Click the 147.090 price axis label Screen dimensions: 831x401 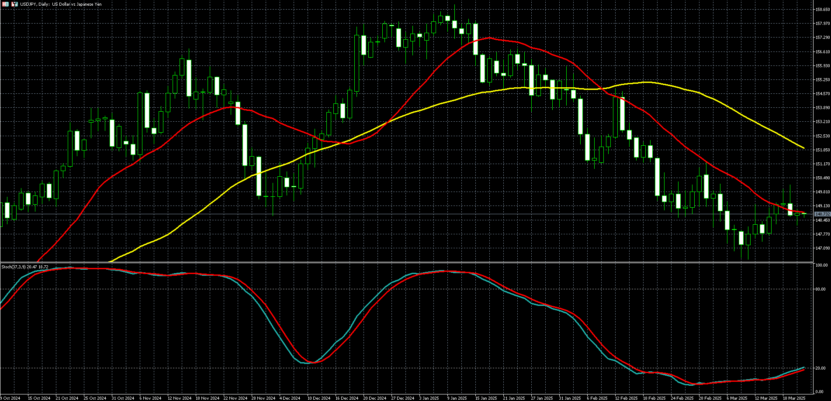coord(823,248)
